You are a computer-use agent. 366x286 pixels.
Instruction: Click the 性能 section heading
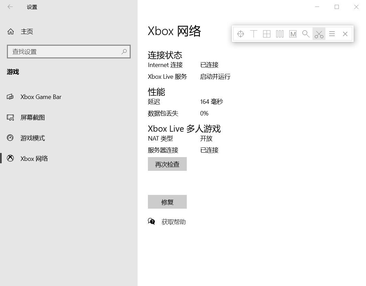(x=157, y=92)
